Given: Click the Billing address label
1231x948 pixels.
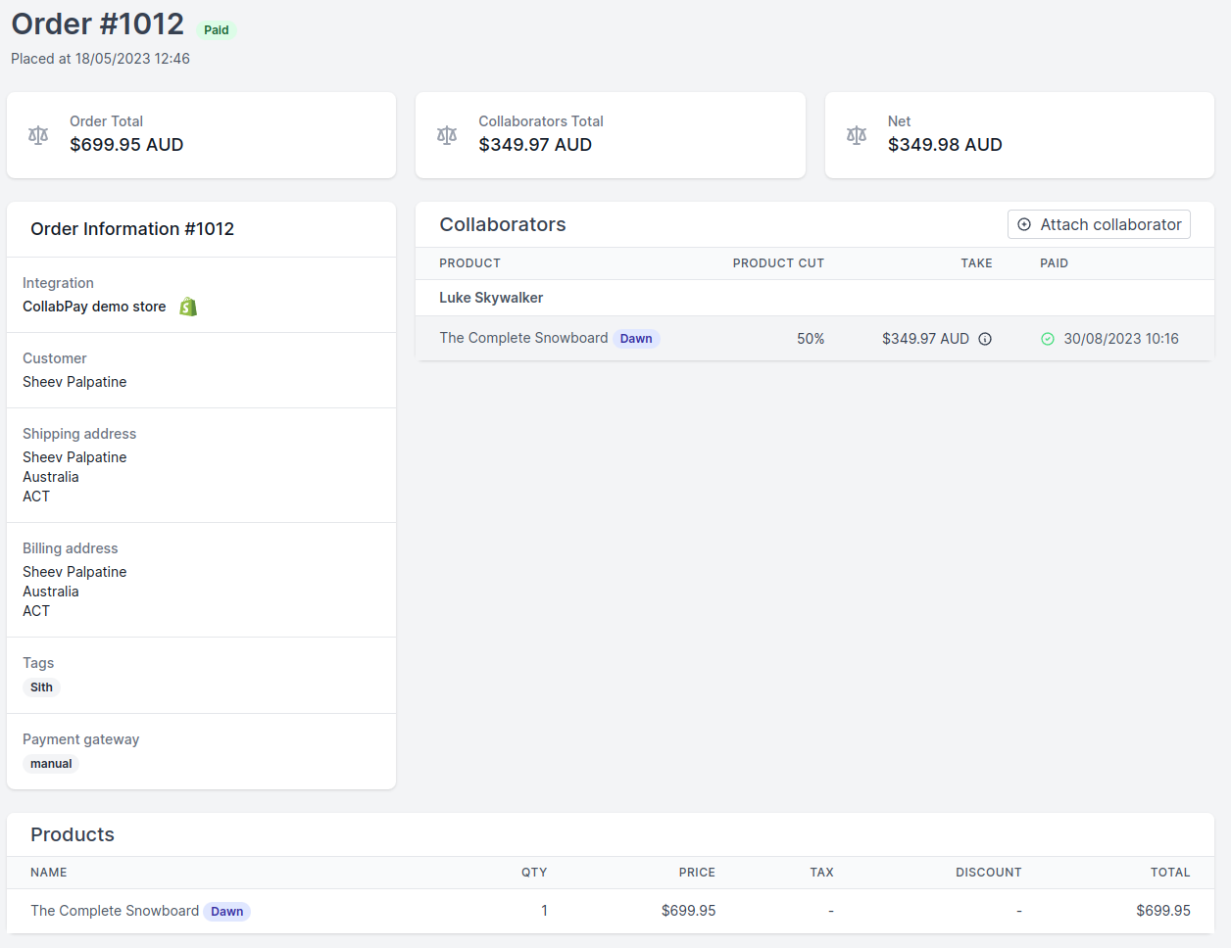Looking at the screenshot, I should 71,548.
